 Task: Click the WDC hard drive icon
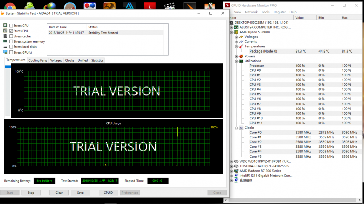click(236, 161)
